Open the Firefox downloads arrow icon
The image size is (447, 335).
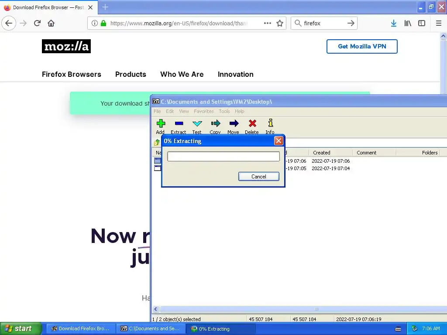point(394,23)
